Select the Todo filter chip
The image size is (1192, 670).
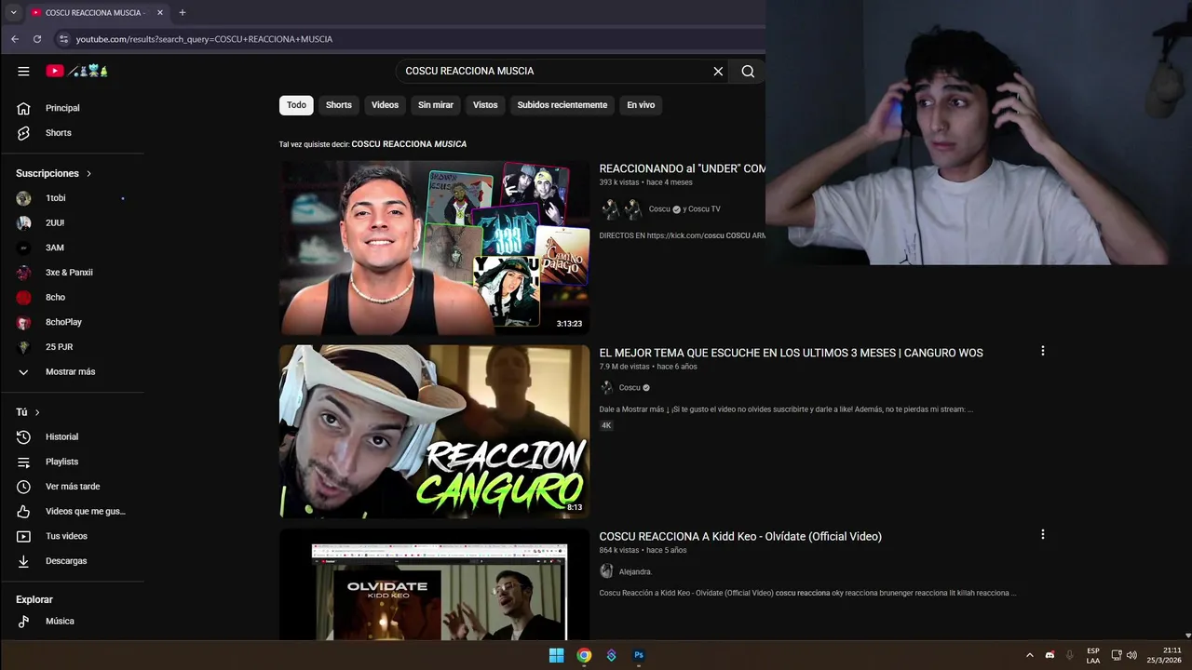click(296, 105)
